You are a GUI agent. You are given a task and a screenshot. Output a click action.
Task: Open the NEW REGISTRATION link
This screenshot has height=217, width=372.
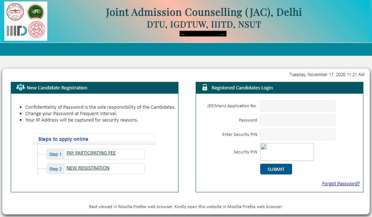tap(88, 168)
